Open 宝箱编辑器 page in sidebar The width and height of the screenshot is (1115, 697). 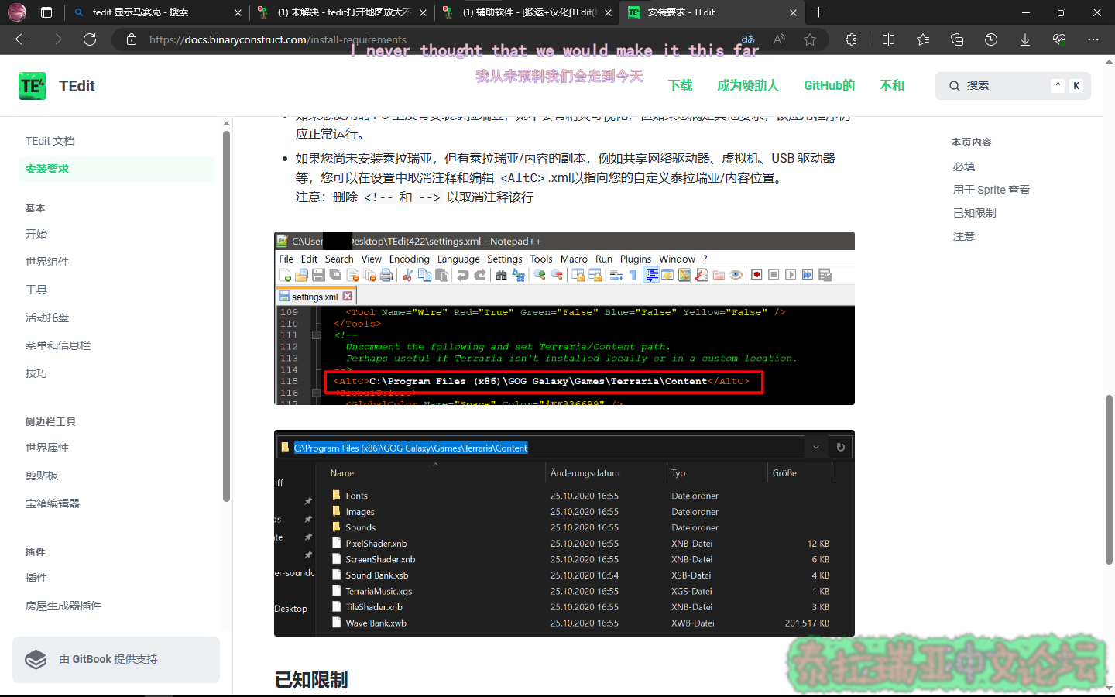(53, 503)
